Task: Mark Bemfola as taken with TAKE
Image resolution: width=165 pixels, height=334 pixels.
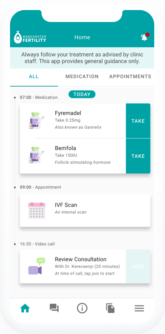Action: pyautogui.click(x=138, y=156)
